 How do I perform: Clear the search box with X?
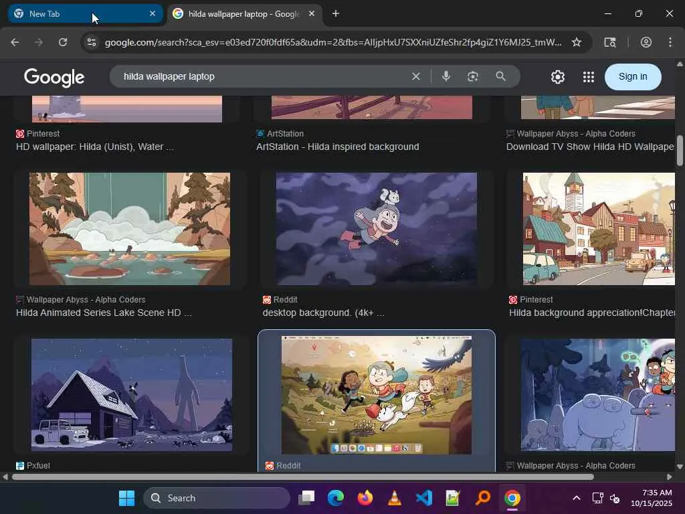point(416,76)
